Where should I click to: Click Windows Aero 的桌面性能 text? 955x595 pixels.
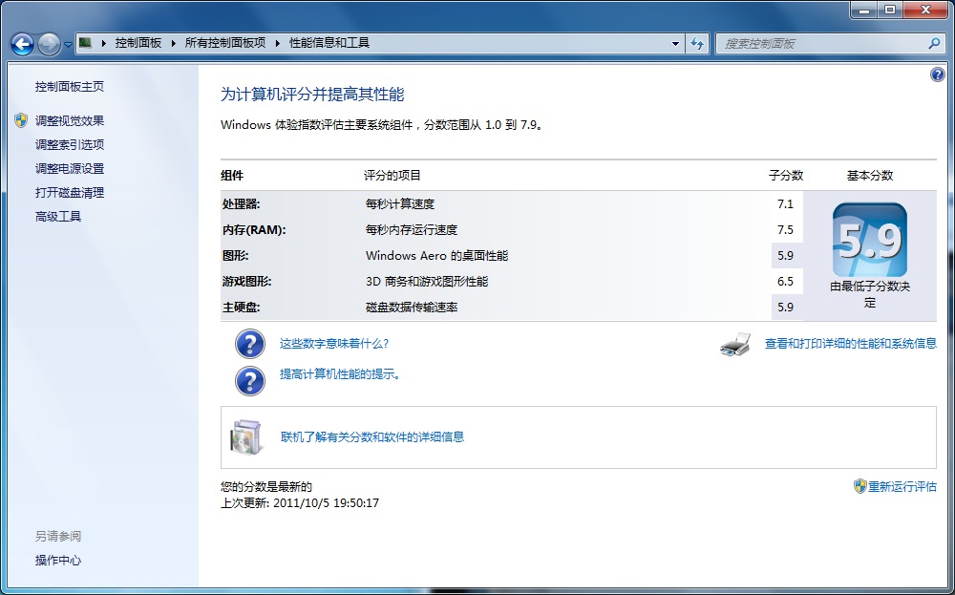[x=436, y=256]
